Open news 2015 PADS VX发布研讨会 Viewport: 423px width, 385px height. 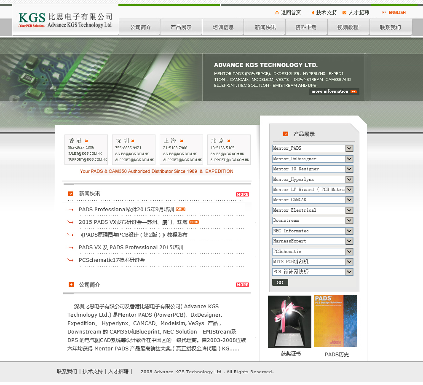(133, 222)
